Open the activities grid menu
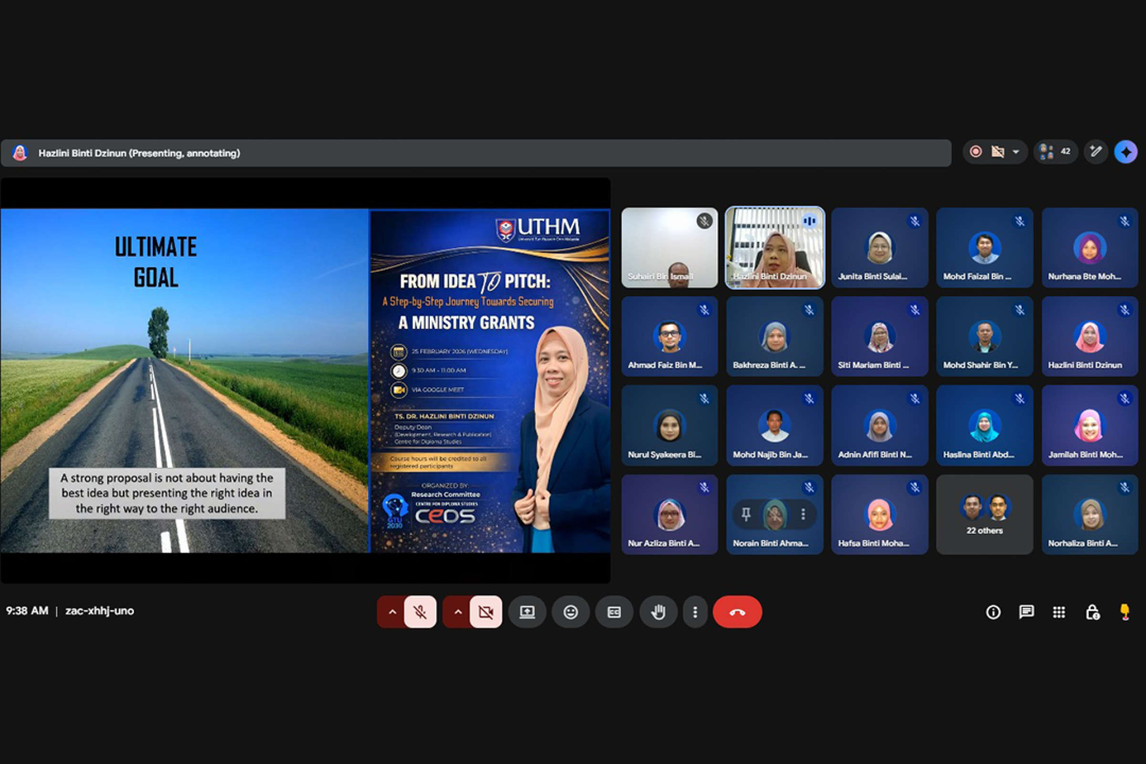The image size is (1146, 764). [1059, 612]
